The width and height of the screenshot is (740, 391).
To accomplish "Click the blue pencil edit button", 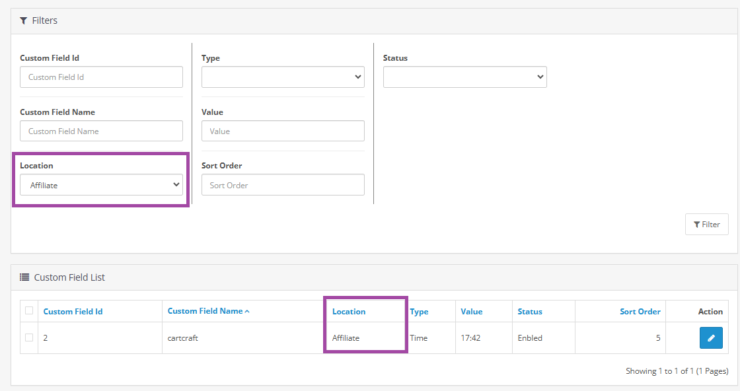I will point(711,338).
